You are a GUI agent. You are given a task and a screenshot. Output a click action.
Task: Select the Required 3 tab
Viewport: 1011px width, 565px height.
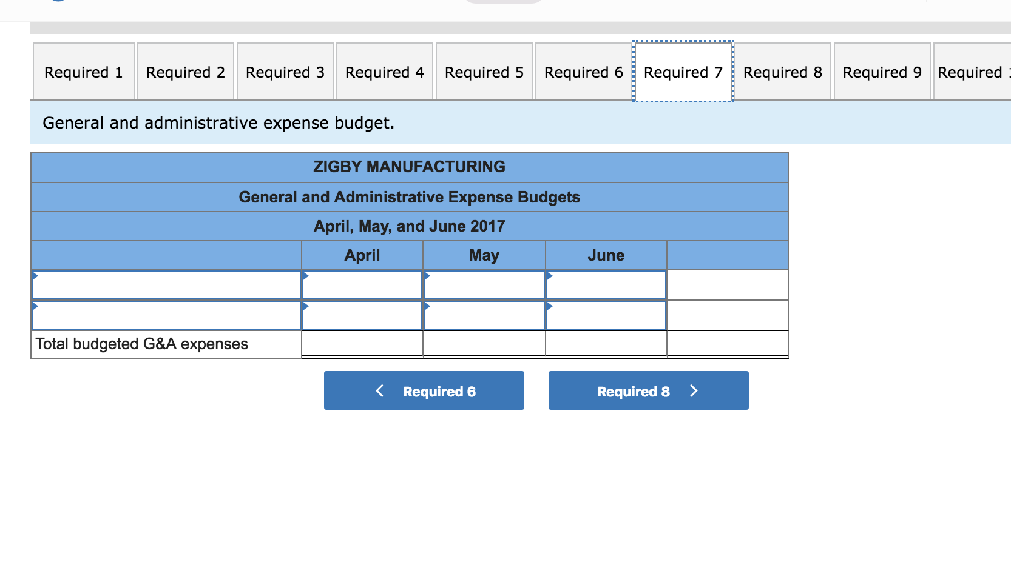click(x=284, y=72)
